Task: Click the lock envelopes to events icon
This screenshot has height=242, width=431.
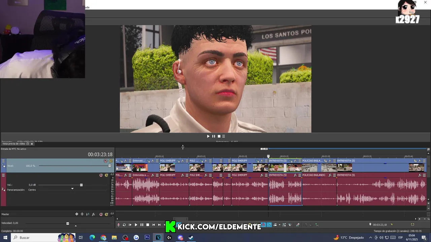Action: (284, 225)
